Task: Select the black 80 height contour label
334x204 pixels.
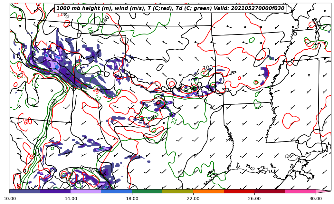Action: (x=154, y=117)
